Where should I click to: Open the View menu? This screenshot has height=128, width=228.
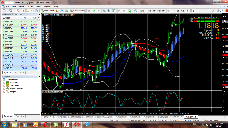tap(14, 7)
